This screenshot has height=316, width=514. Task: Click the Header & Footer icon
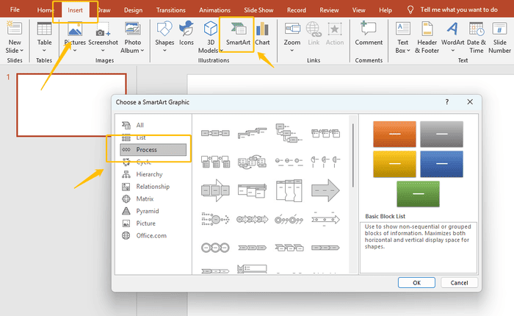[427, 35]
